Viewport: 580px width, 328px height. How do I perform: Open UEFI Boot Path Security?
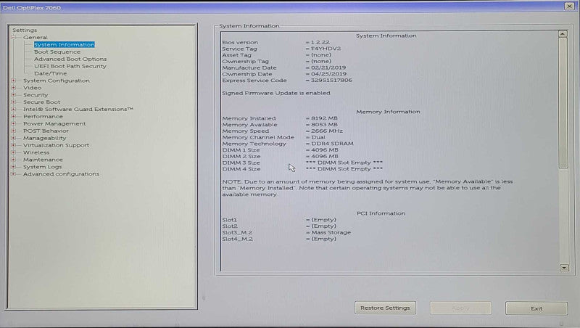pyautogui.click(x=70, y=66)
